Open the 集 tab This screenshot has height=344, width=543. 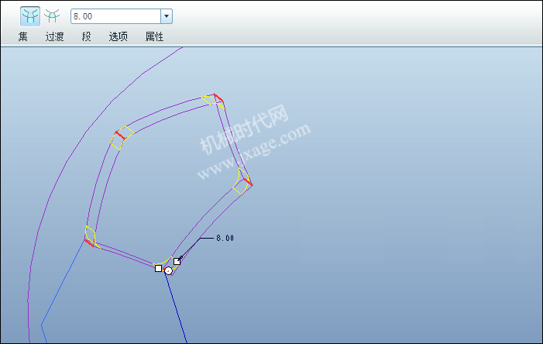(23, 36)
